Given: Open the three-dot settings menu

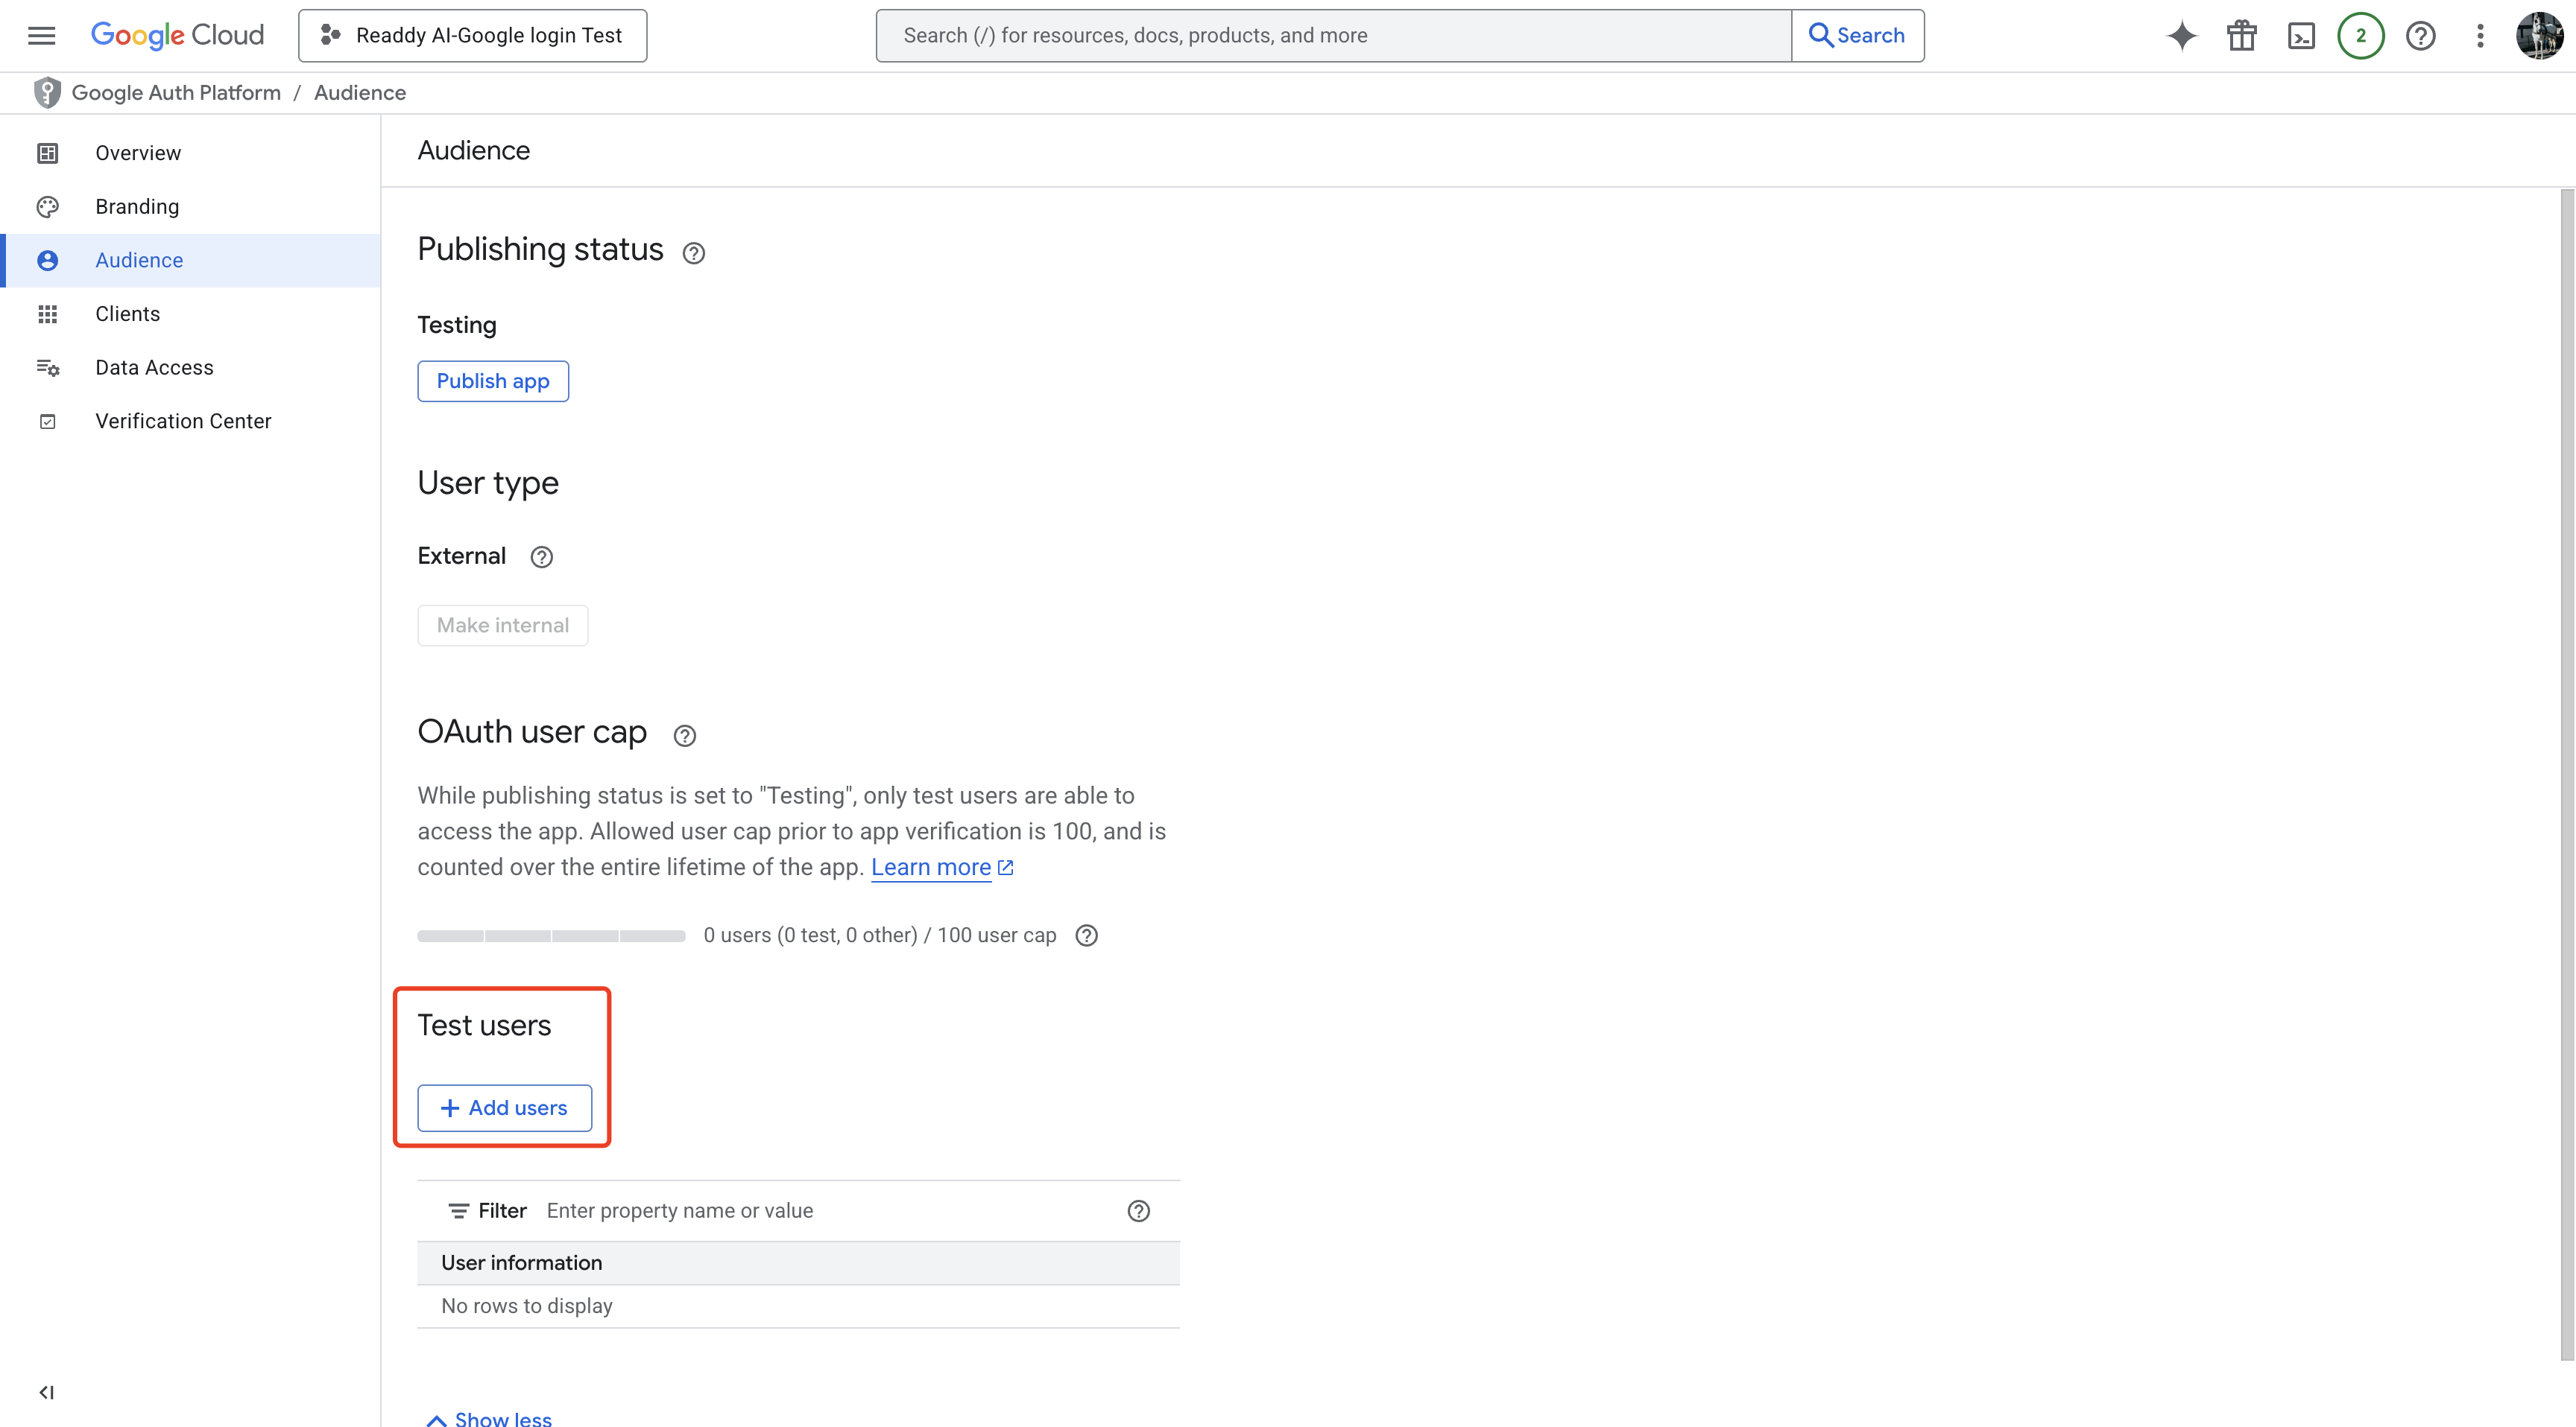Looking at the screenshot, I should tap(2480, 36).
